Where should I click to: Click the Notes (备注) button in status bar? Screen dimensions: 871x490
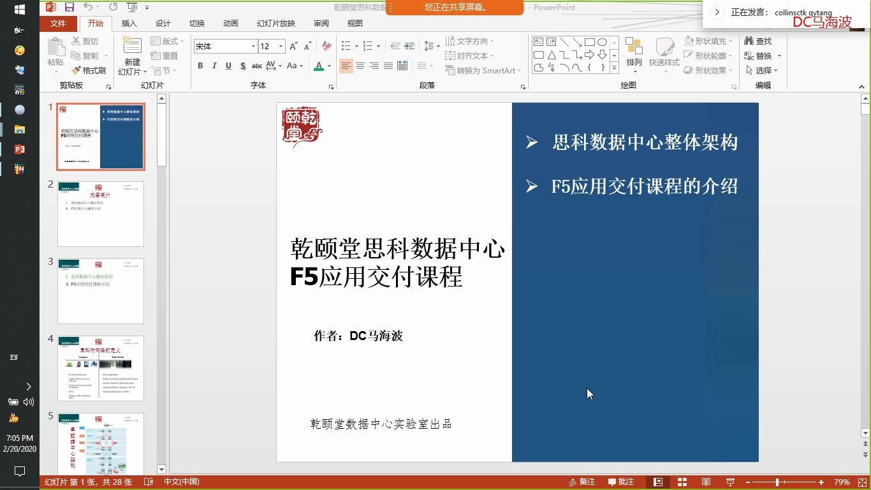582,482
